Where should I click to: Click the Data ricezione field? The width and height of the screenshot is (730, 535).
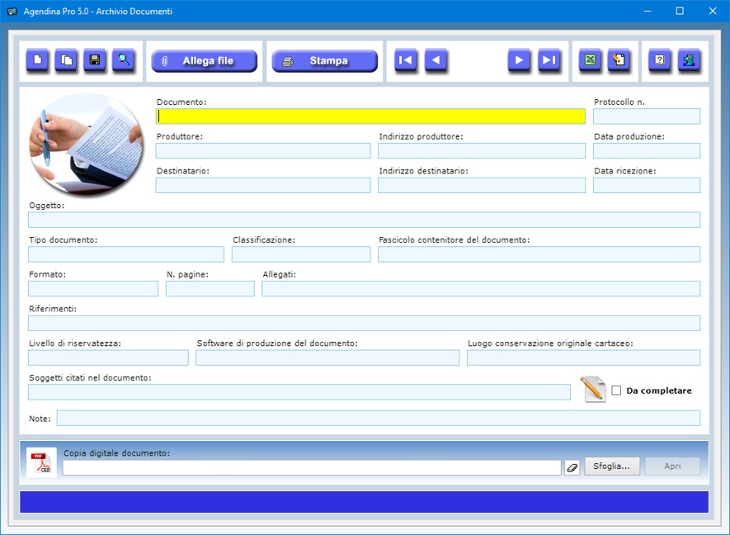tap(647, 185)
